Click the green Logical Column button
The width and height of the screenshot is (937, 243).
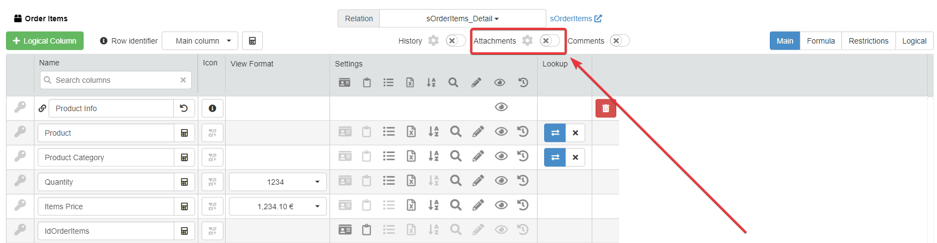pyautogui.click(x=45, y=41)
